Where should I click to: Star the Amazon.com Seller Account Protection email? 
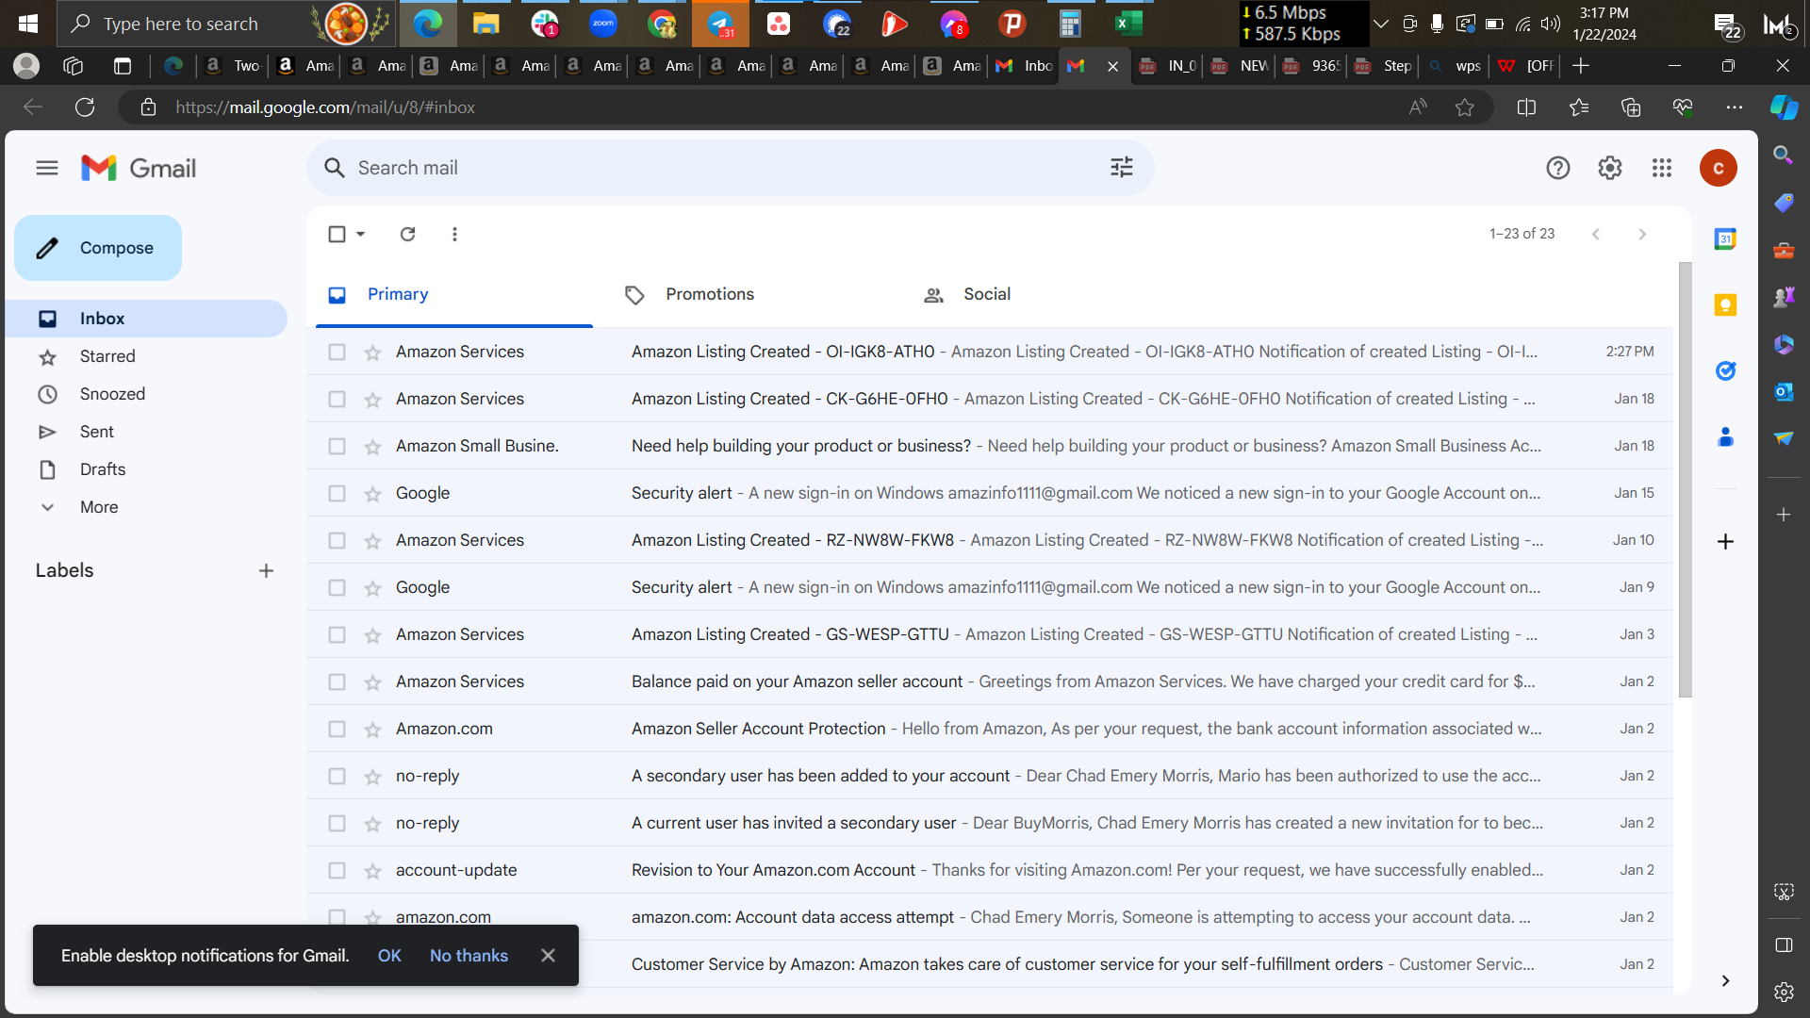[373, 730]
